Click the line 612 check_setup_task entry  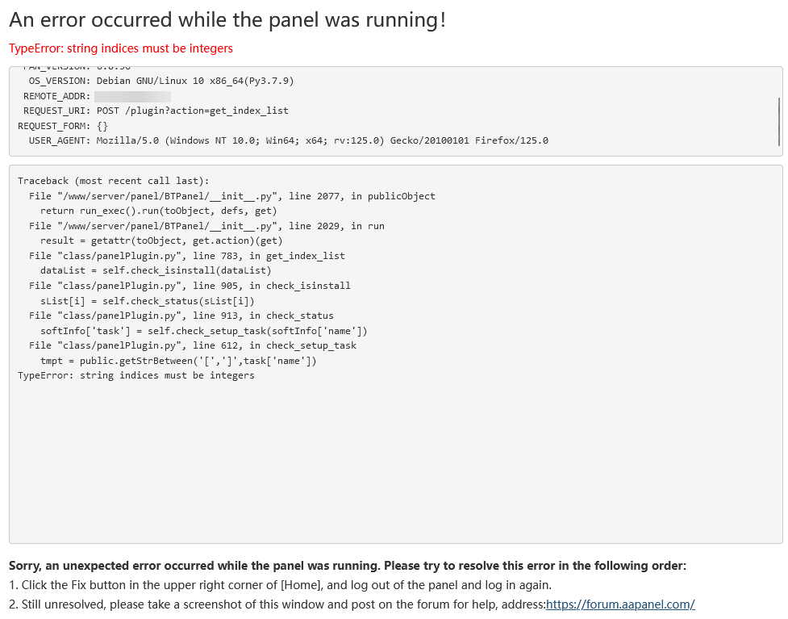click(192, 345)
